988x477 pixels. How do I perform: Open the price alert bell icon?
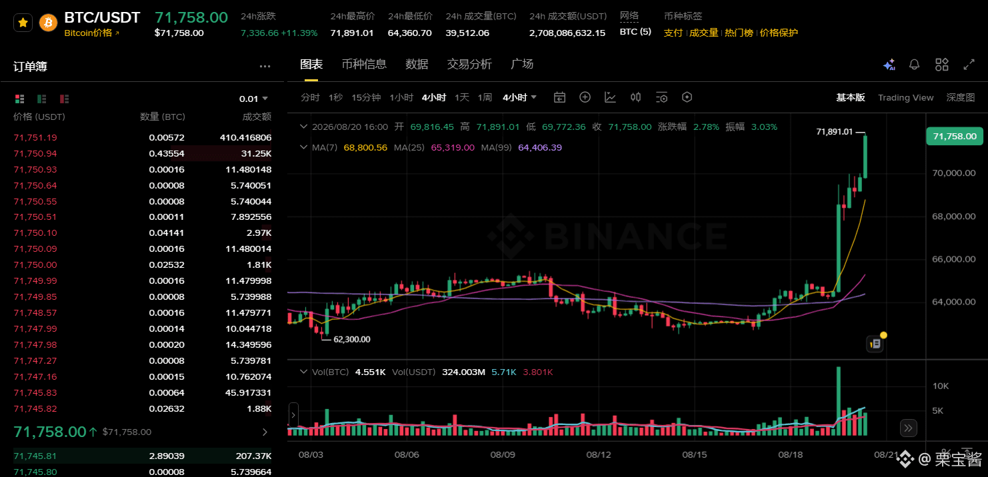[x=915, y=65]
